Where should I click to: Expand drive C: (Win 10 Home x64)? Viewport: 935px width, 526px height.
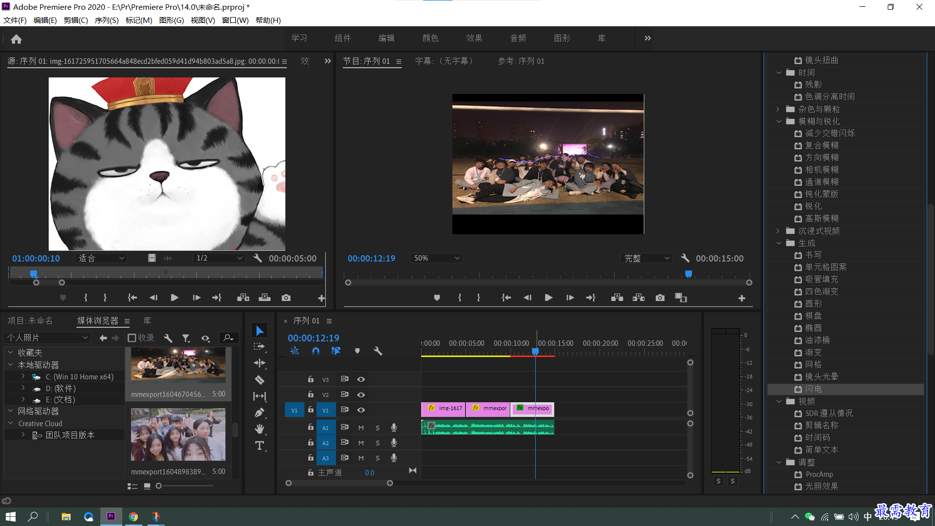[x=23, y=376]
